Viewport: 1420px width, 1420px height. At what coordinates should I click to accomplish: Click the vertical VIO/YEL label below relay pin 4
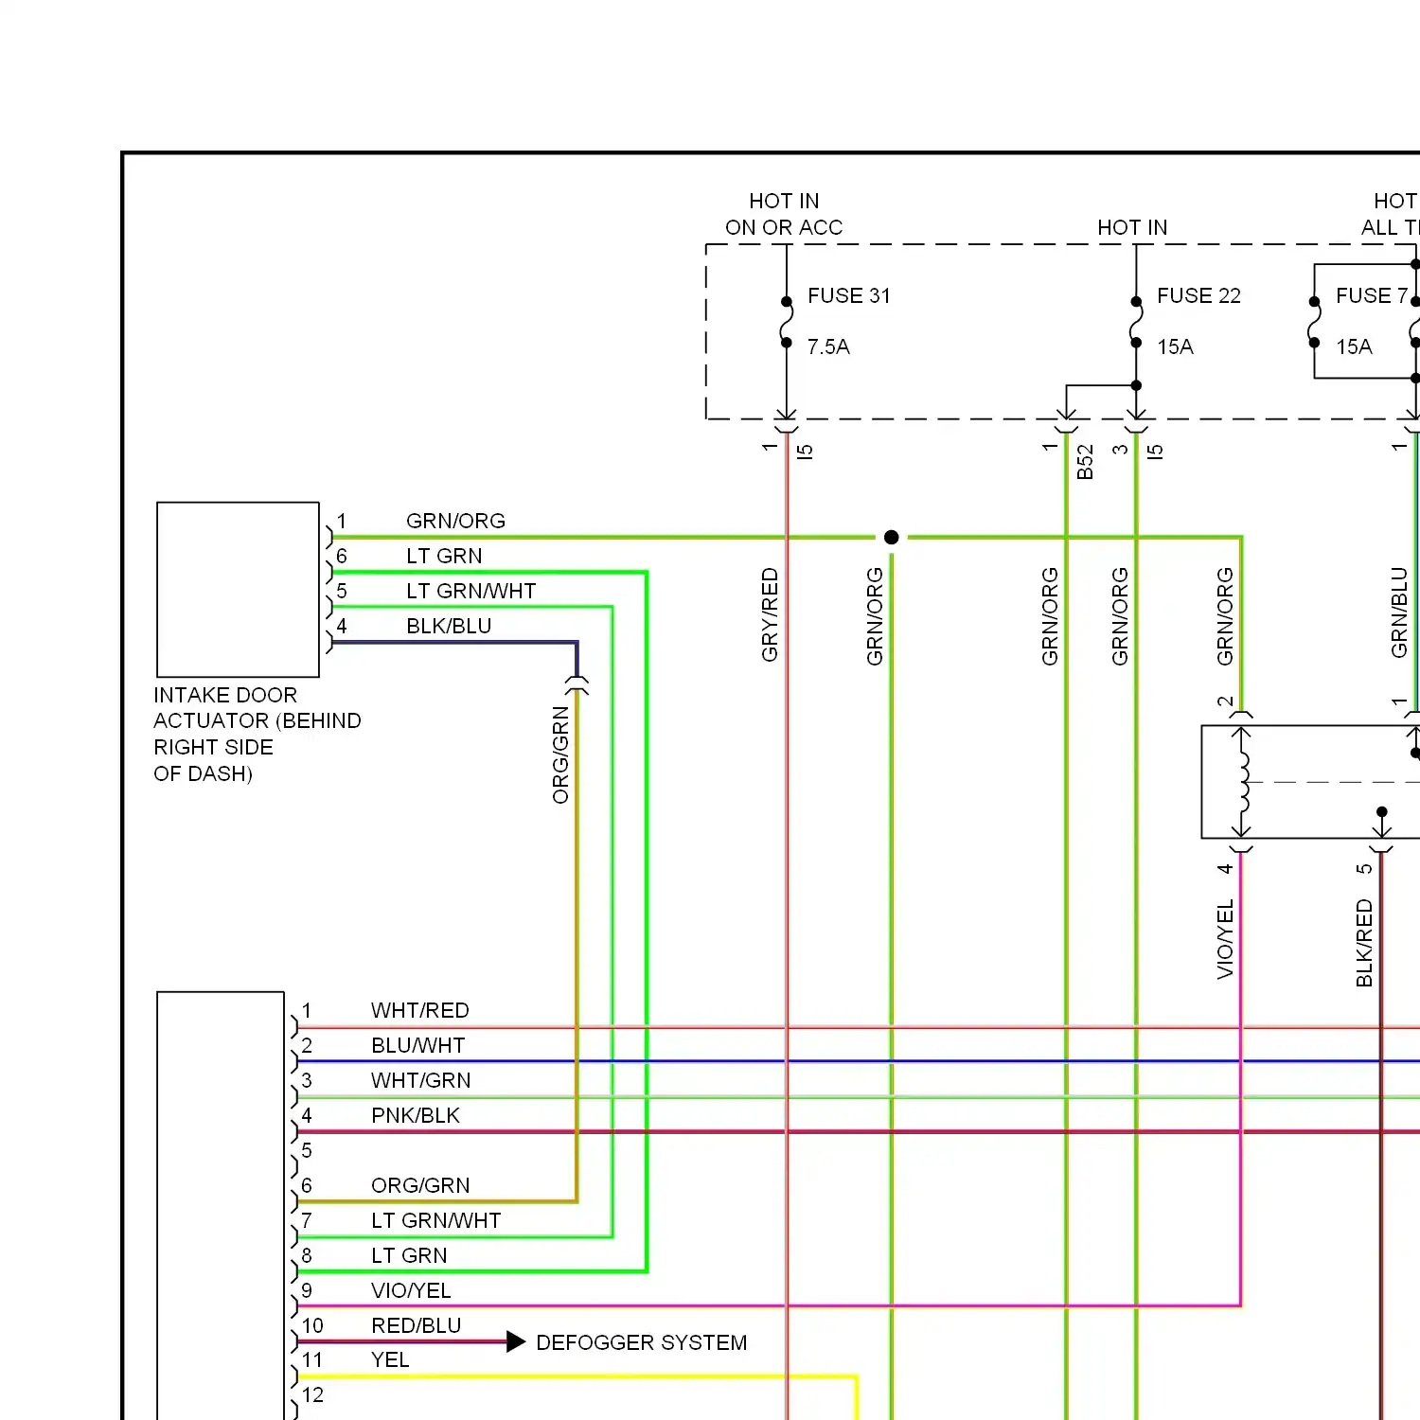(x=1225, y=939)
